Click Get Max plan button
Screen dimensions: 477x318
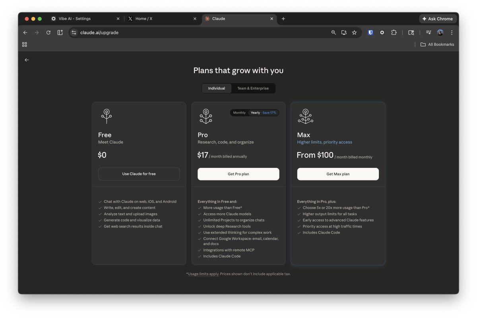(338, 174)
